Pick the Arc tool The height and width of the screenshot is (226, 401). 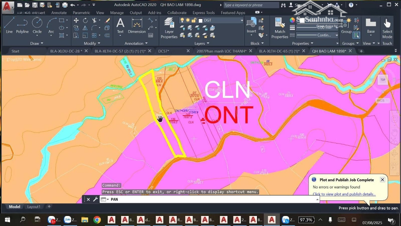[51, 25]
